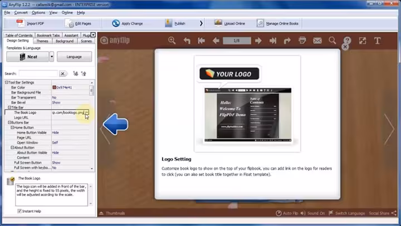Collapse Tool Bar Settings group

(x=7, y=82)
